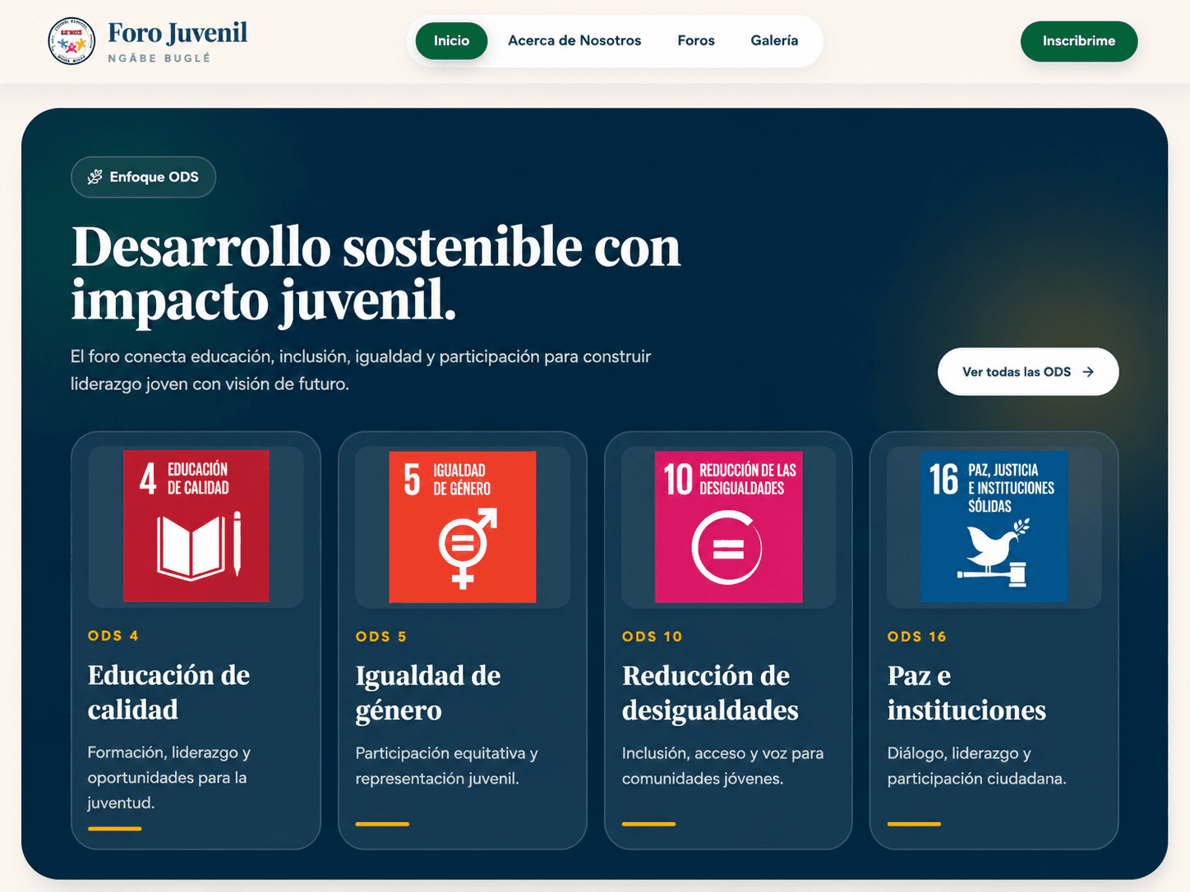Click the Enfoque ODS badge

click(x=144, y=177)
